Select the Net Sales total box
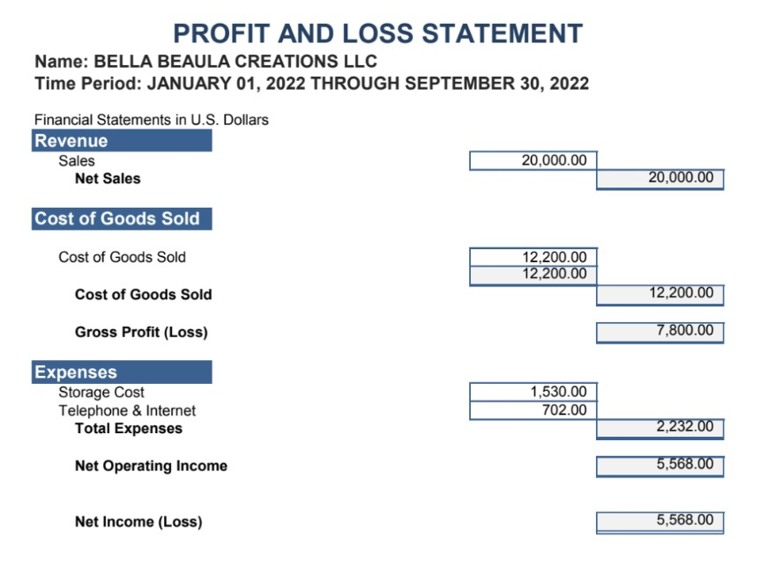Screen dimensions: 768x567 coord(660,179)
